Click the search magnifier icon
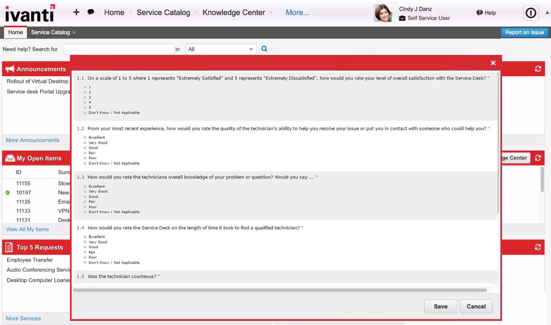This screenshot has height=325, width=551. point(264,49)
